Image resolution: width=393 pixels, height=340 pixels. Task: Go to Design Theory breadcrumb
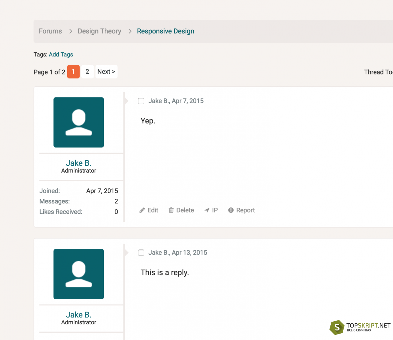point(99,31)
